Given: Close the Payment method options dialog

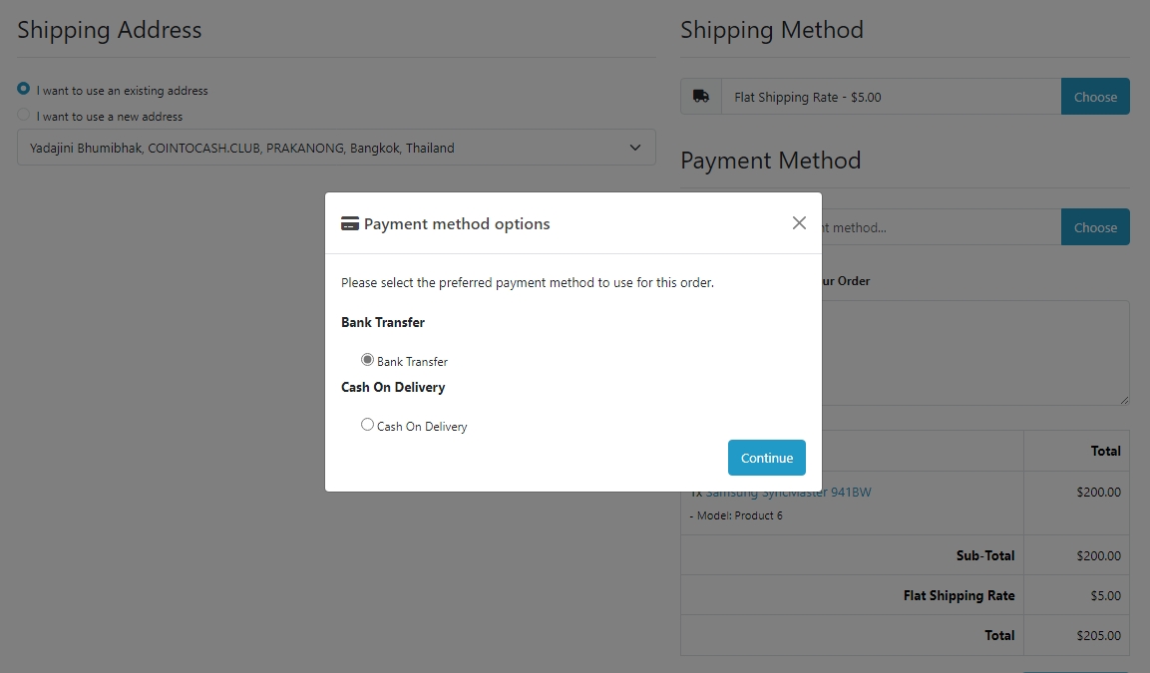Looking at the screenshot, I should pos(799,223).
